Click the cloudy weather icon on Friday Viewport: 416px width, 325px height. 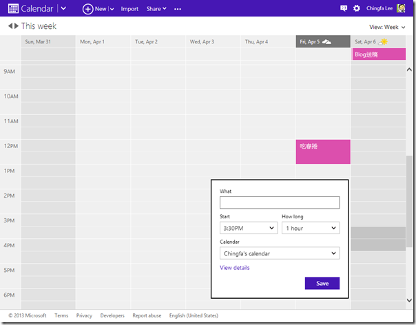click(x=326, y=41)
